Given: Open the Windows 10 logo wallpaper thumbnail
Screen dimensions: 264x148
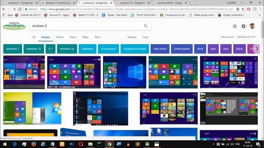Looking at the screenshot, I should click(x=125, y=72).
